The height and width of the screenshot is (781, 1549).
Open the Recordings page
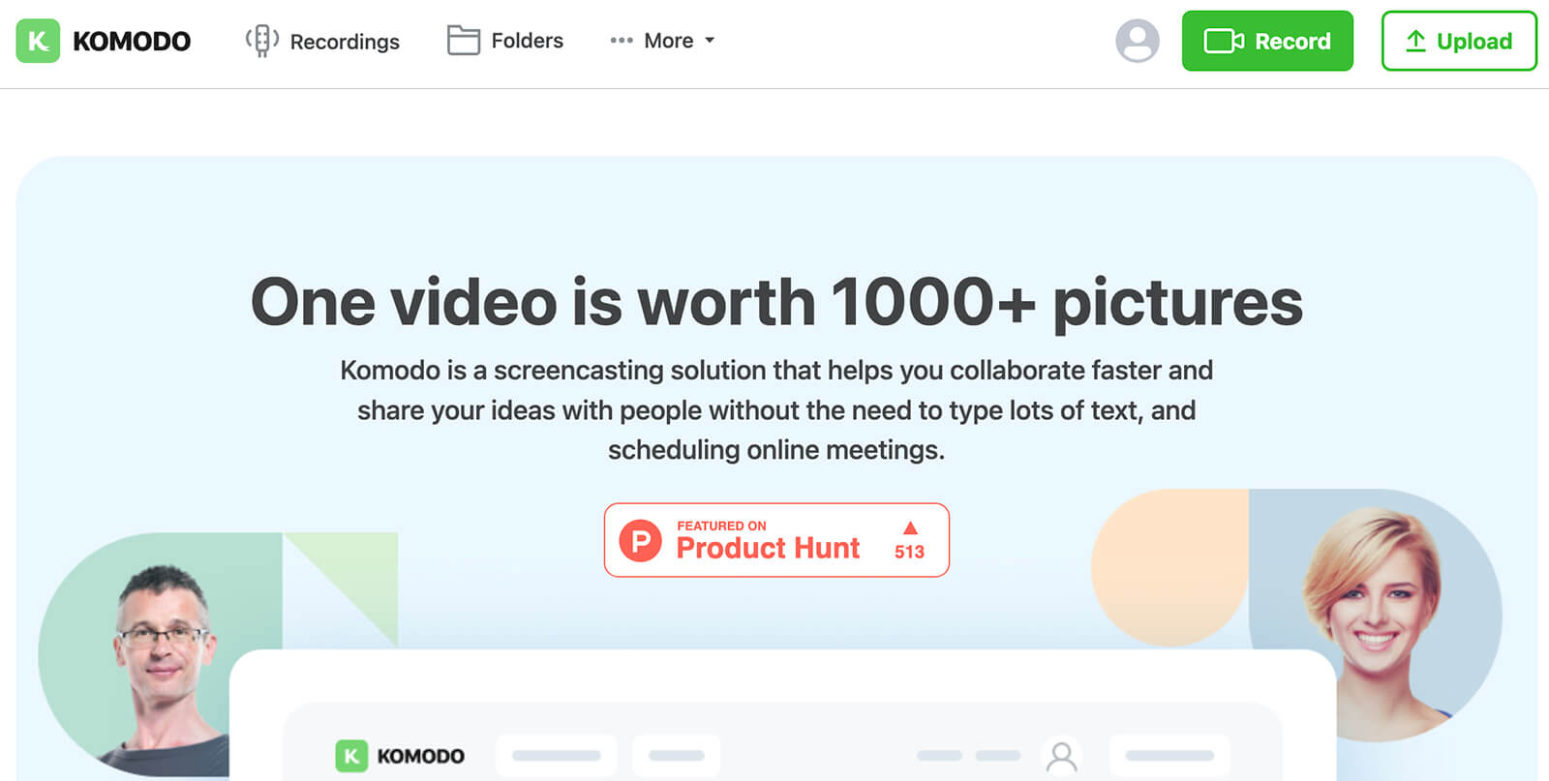[322, 41]
